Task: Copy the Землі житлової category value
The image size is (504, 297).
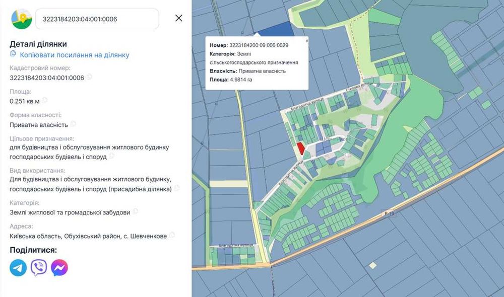Action: point(135,211)
